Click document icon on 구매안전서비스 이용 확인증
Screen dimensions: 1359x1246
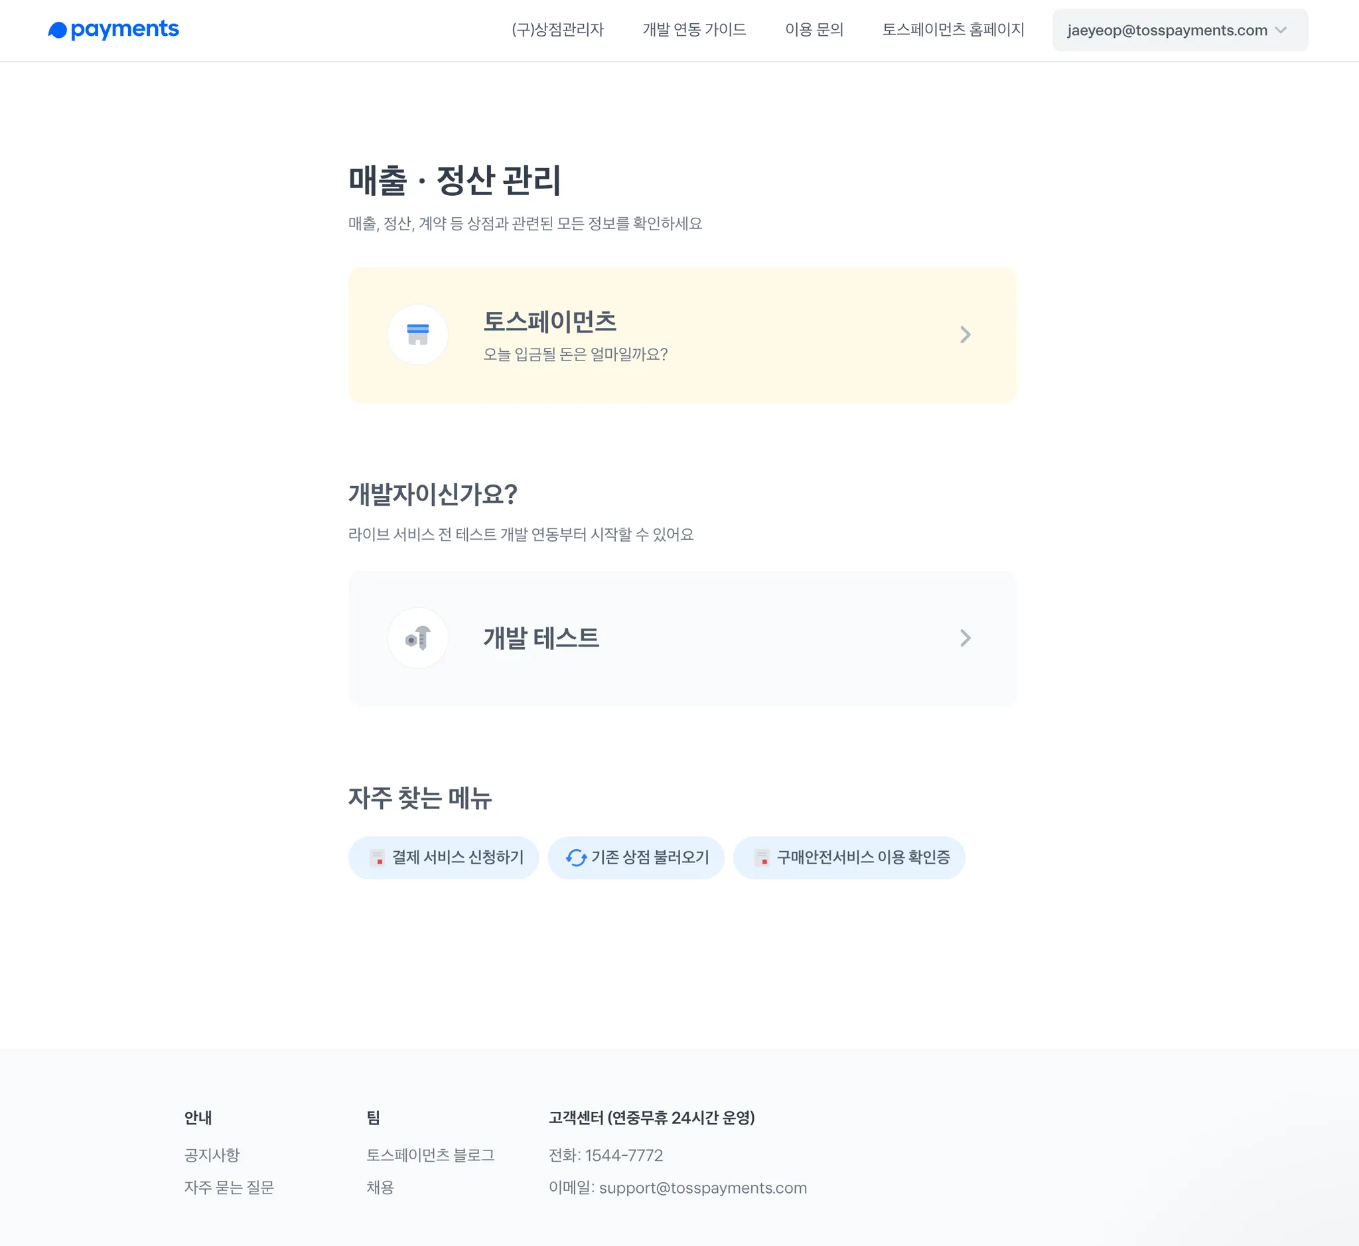(762, 858)
